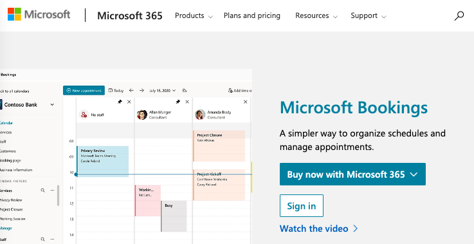Jump to Today in calendar
Screen dimensions: 474x244
click(116, 91)
